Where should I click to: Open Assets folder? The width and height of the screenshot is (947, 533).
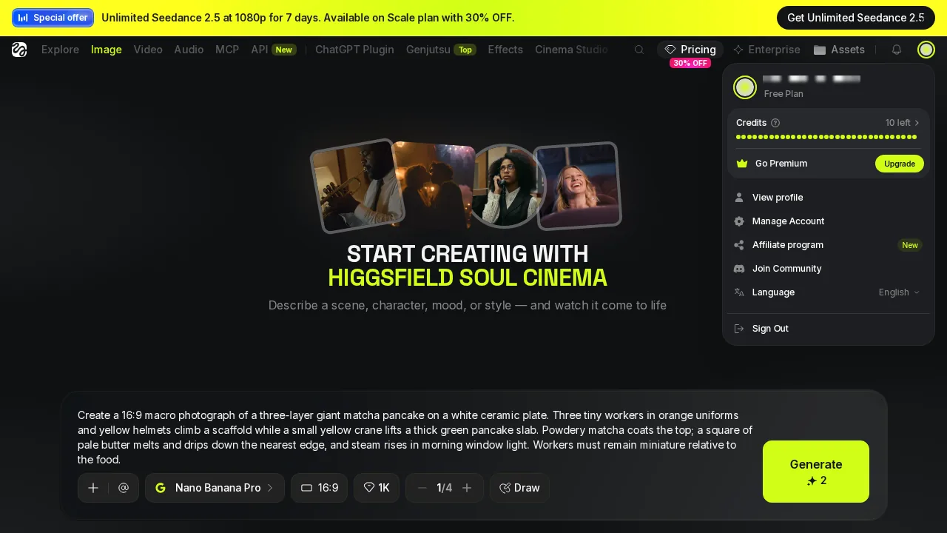839,50
